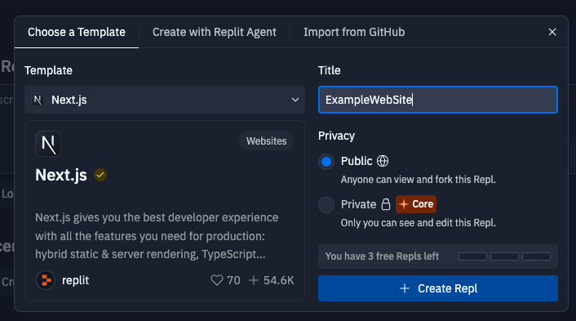
Task: Switch to Create with Replit Agent tab
Action: pos(214,32)
